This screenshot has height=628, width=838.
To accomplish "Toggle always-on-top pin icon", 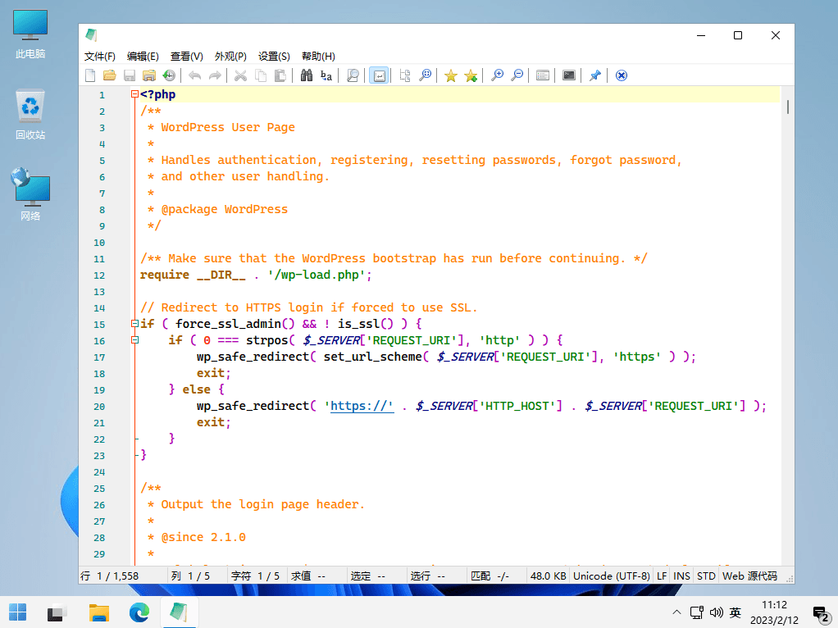I will [595, 75].
